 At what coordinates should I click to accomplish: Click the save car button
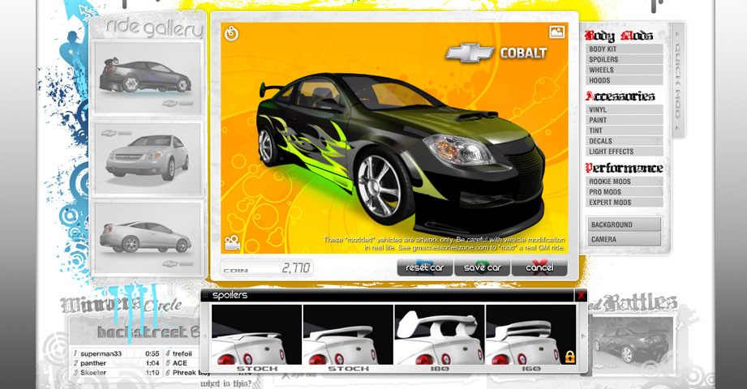482,267
